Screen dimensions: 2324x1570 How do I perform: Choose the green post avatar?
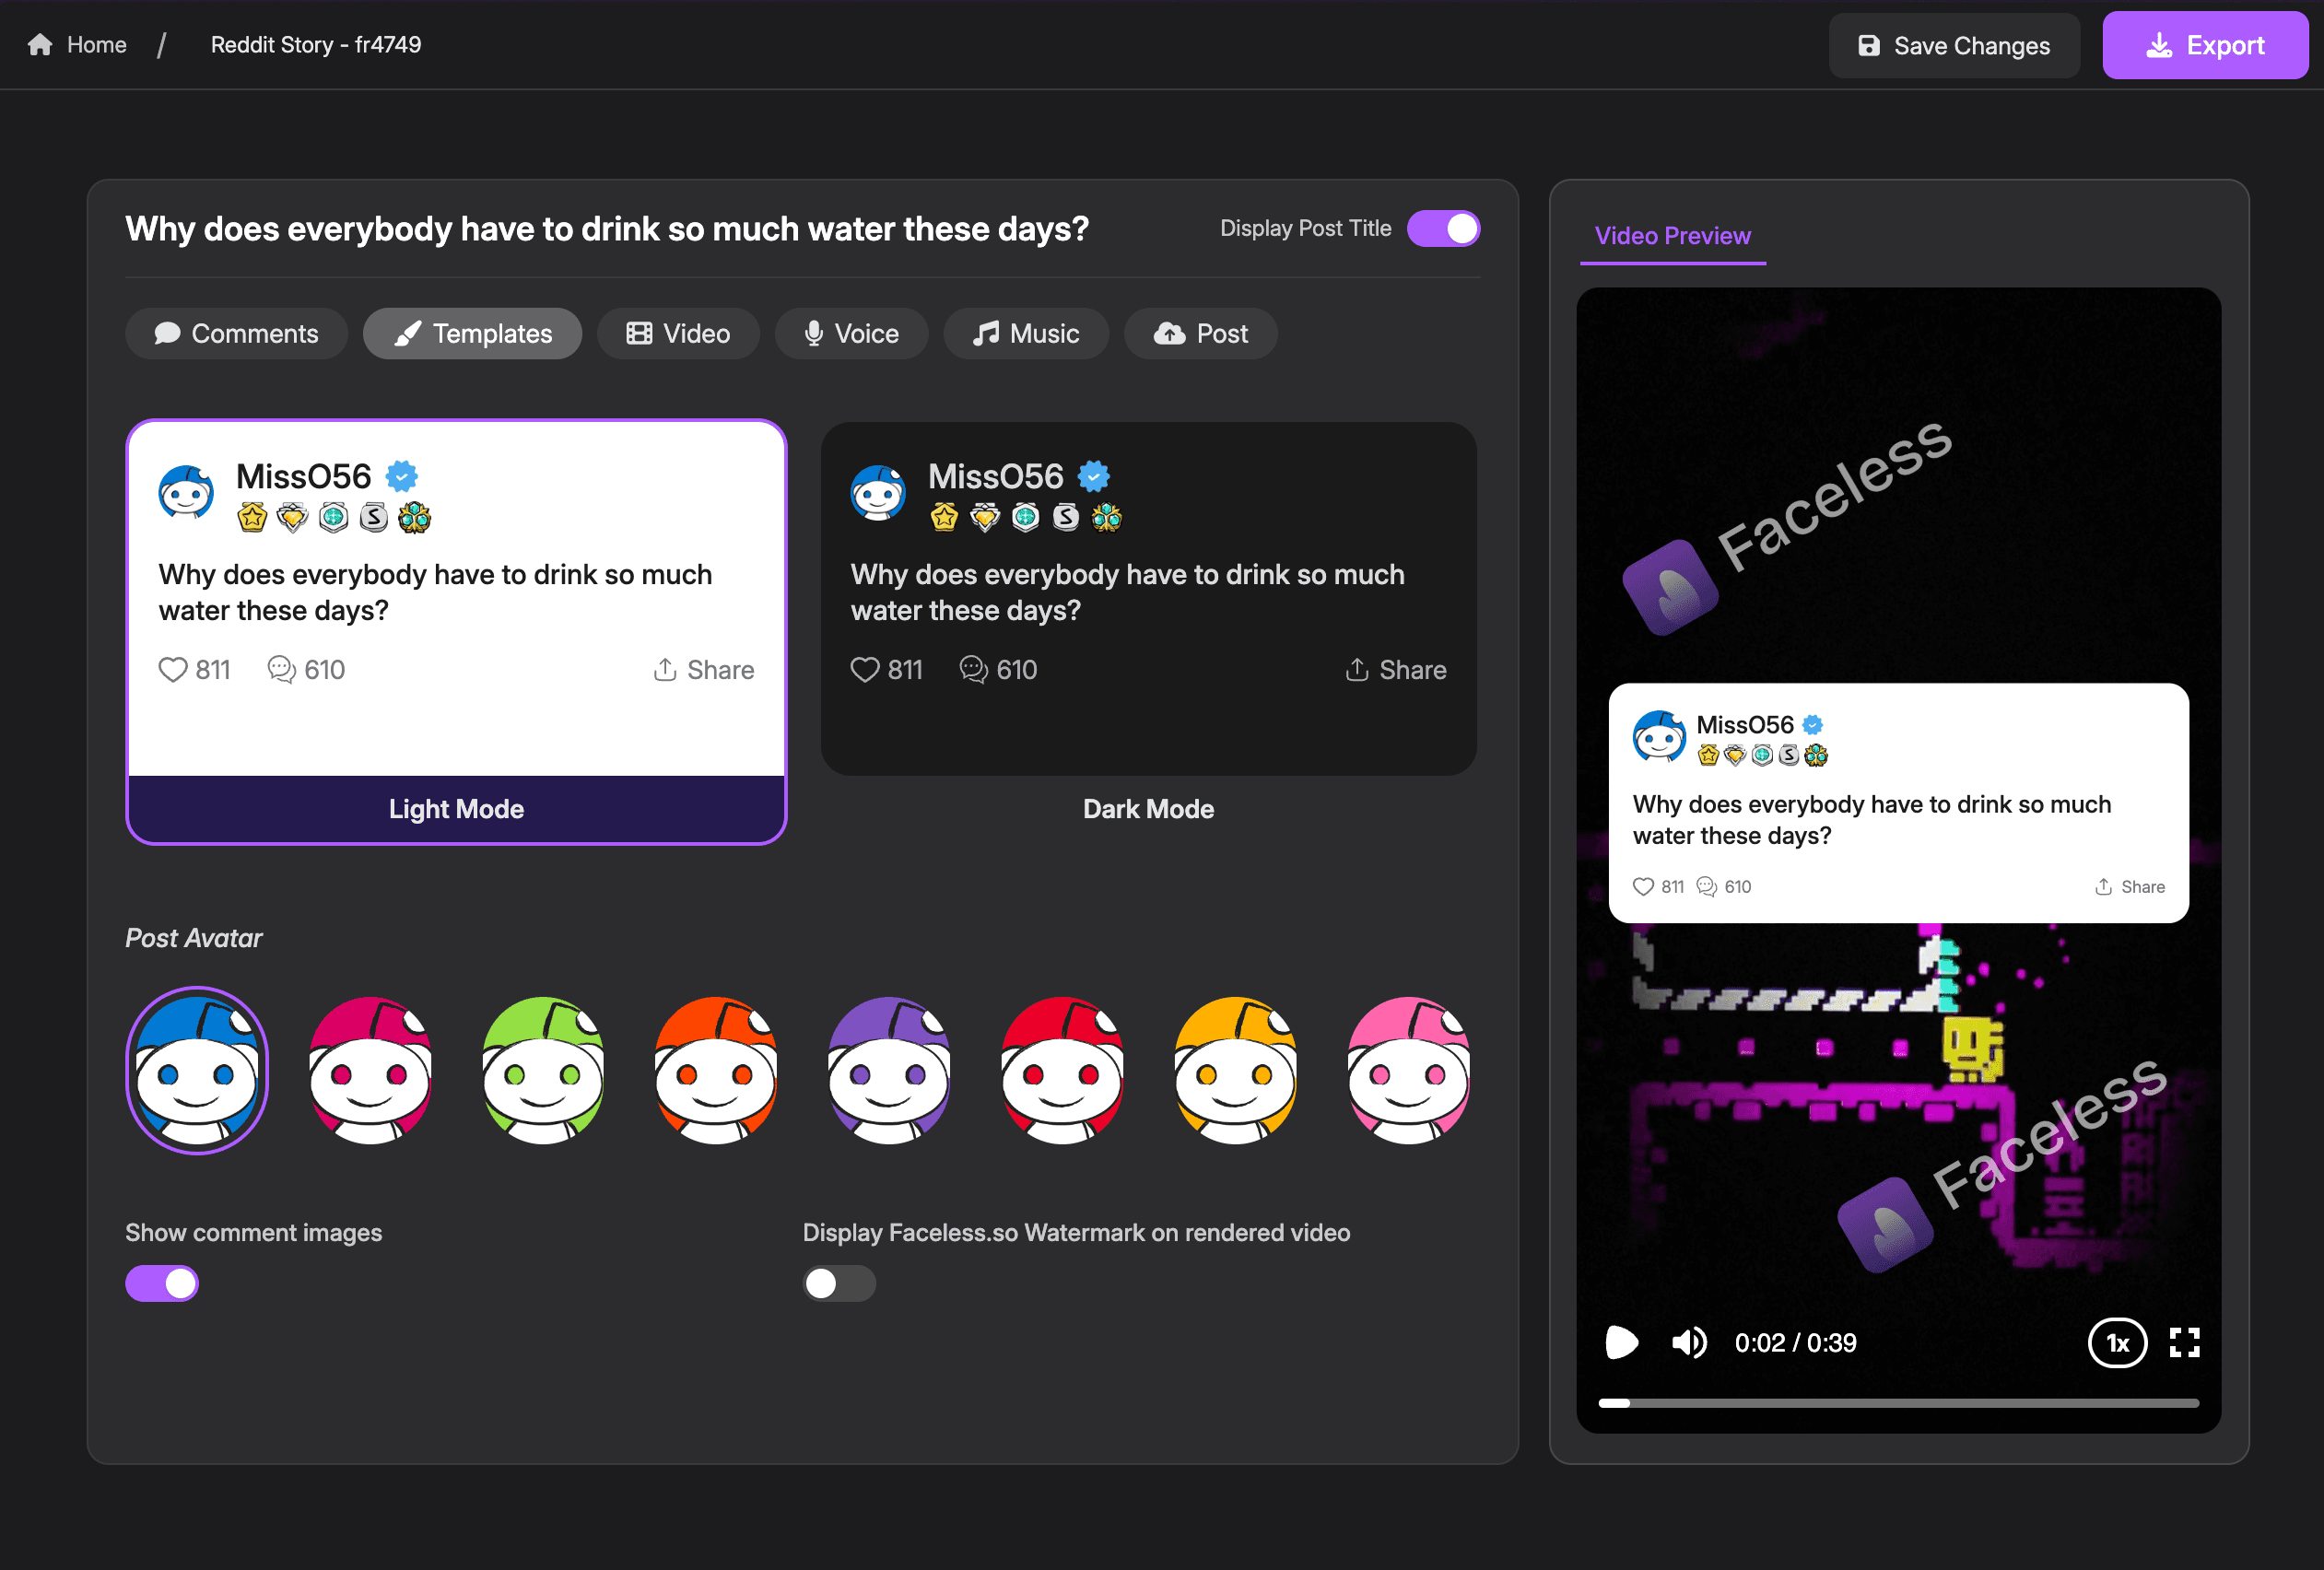[x=543, y=1070]
